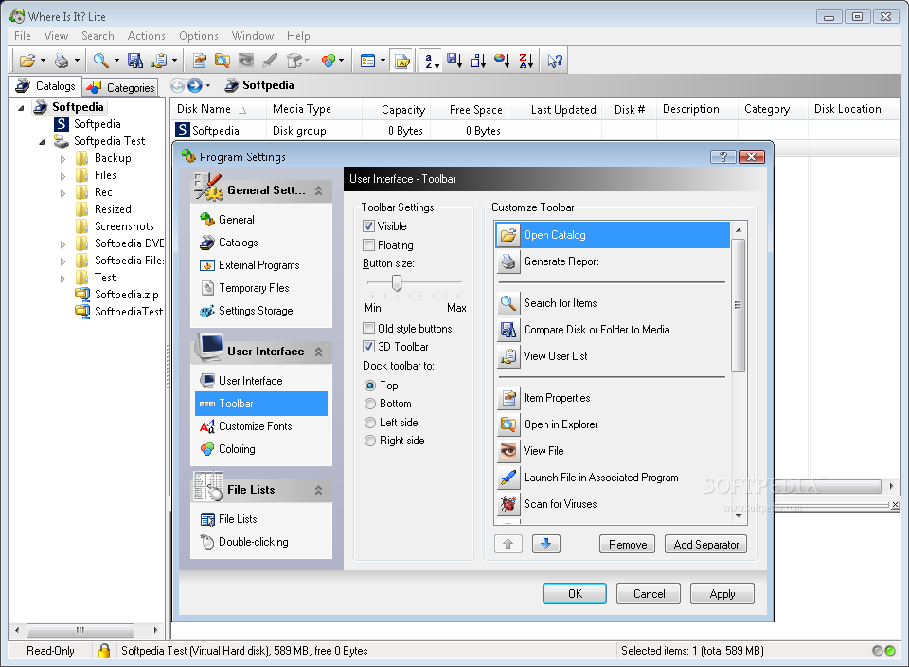Screen dimensions: 909x667
Task: Select the Left side dock option
Action: [370, 423]
